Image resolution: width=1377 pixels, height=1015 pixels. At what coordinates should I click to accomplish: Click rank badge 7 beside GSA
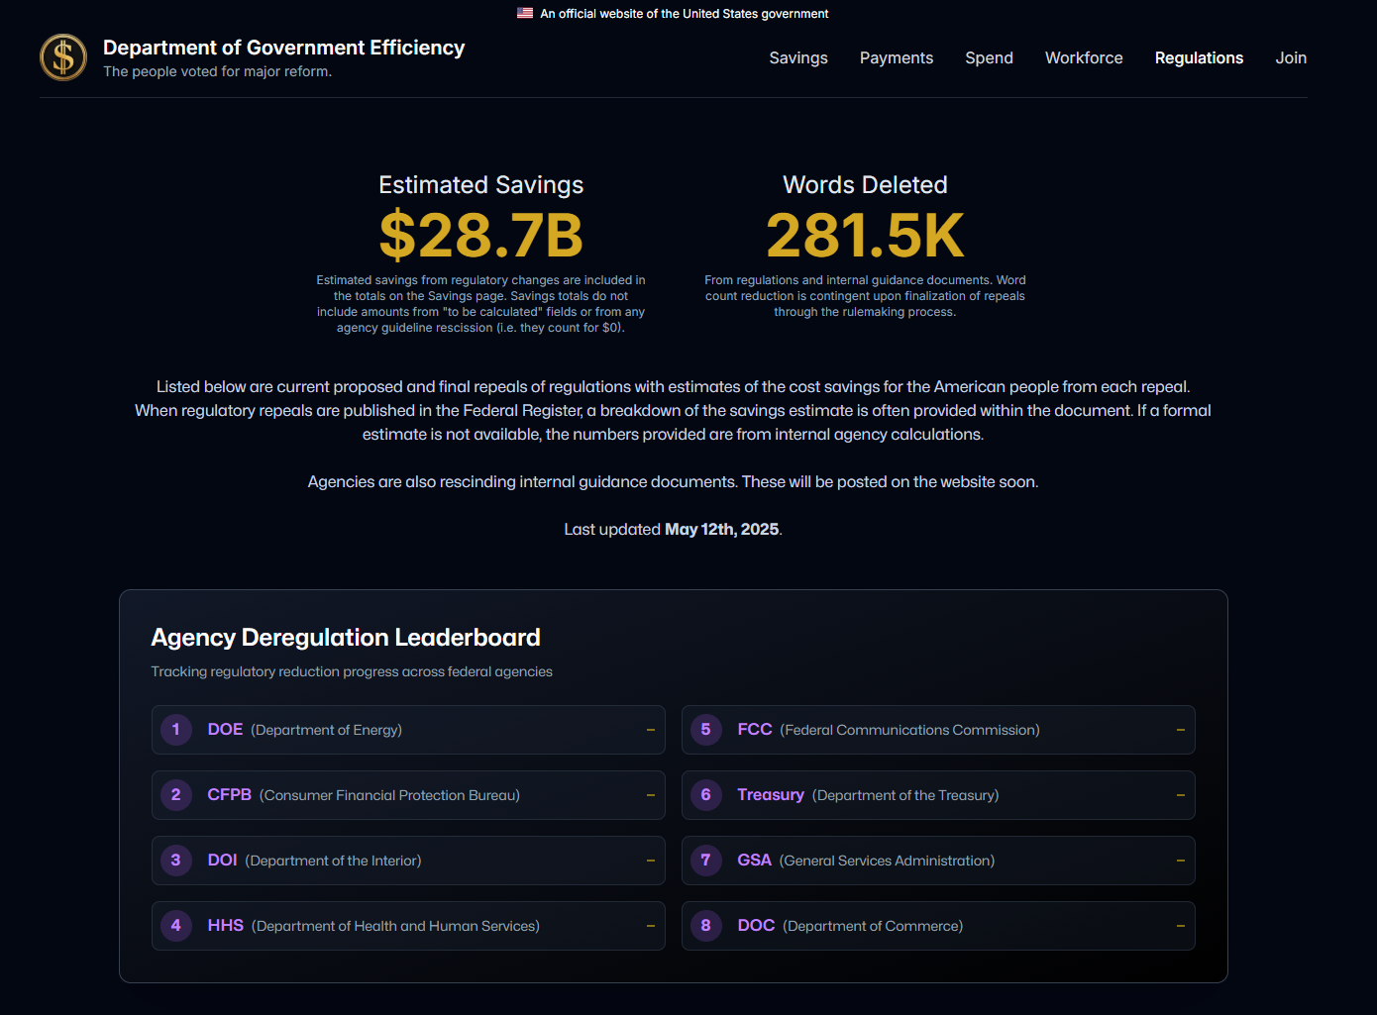[706, 861]
